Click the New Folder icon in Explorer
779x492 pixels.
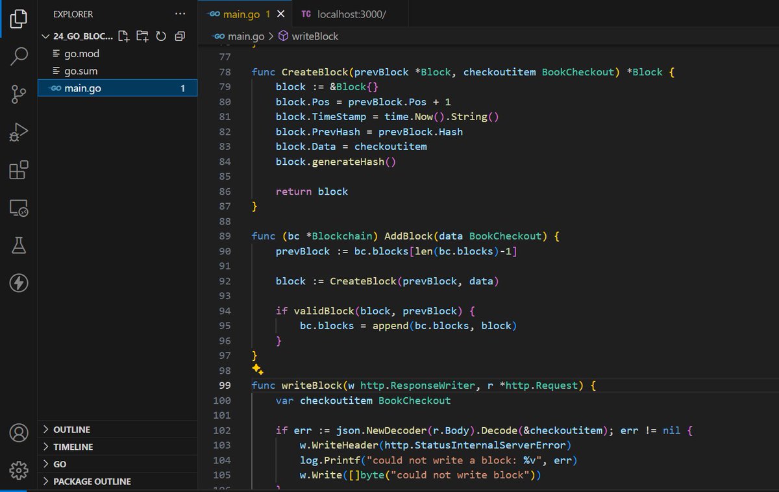(142, 36)
